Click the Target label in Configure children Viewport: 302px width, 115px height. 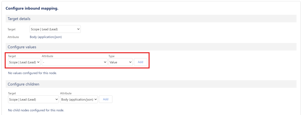(x=12, y=93)
